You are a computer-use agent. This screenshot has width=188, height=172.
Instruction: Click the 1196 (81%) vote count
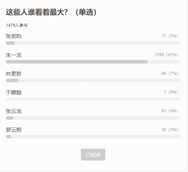click(166, 55)
